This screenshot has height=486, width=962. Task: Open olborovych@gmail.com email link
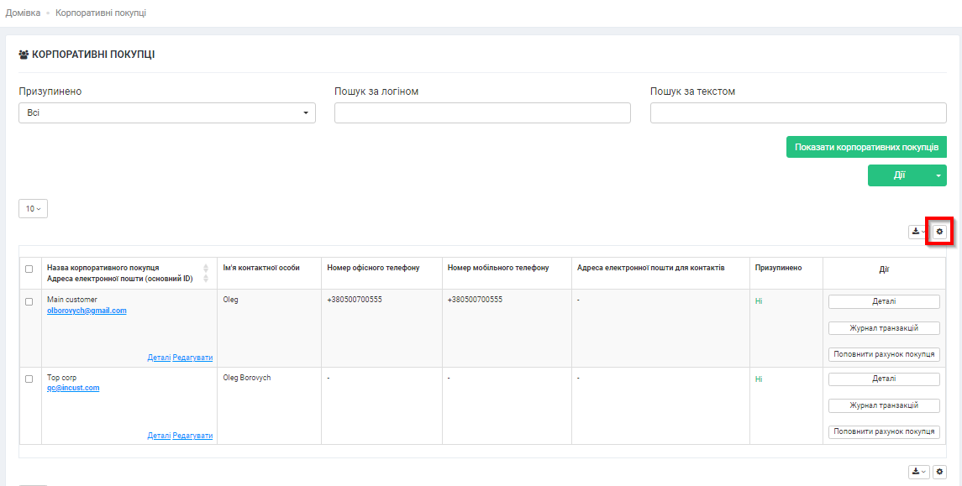(x=87, y=311)
